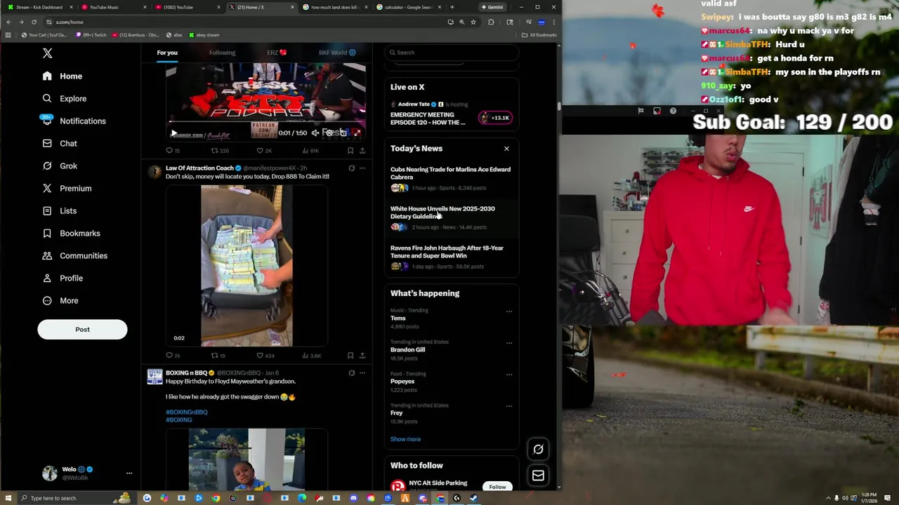Open Profile in the sidebar
Image resolution: width=899 pixels, height=505 pixels.
tap(62, 278)
